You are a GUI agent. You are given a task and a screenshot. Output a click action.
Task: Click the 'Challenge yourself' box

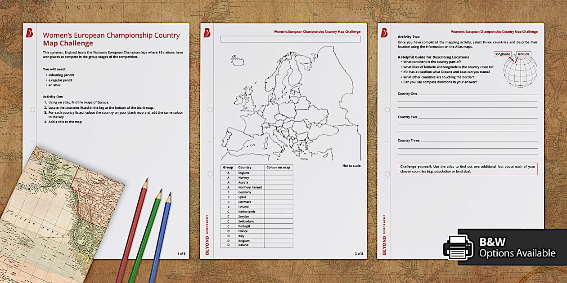[467, 168]
